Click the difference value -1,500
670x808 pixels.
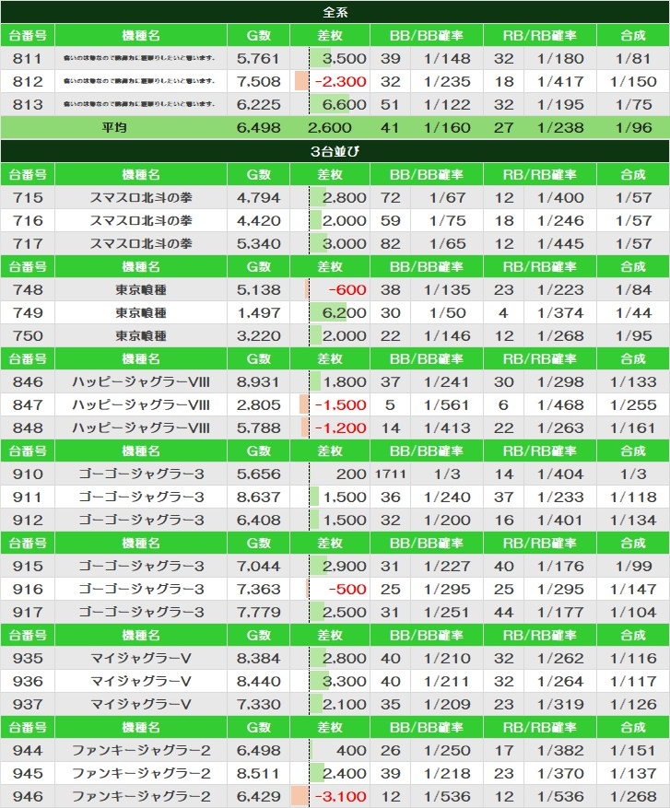pyautogui.click(x=340, y=405)
